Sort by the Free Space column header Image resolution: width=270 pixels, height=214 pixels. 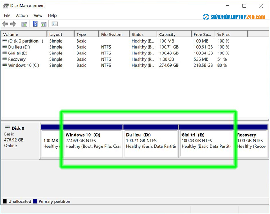coord(203,34)
